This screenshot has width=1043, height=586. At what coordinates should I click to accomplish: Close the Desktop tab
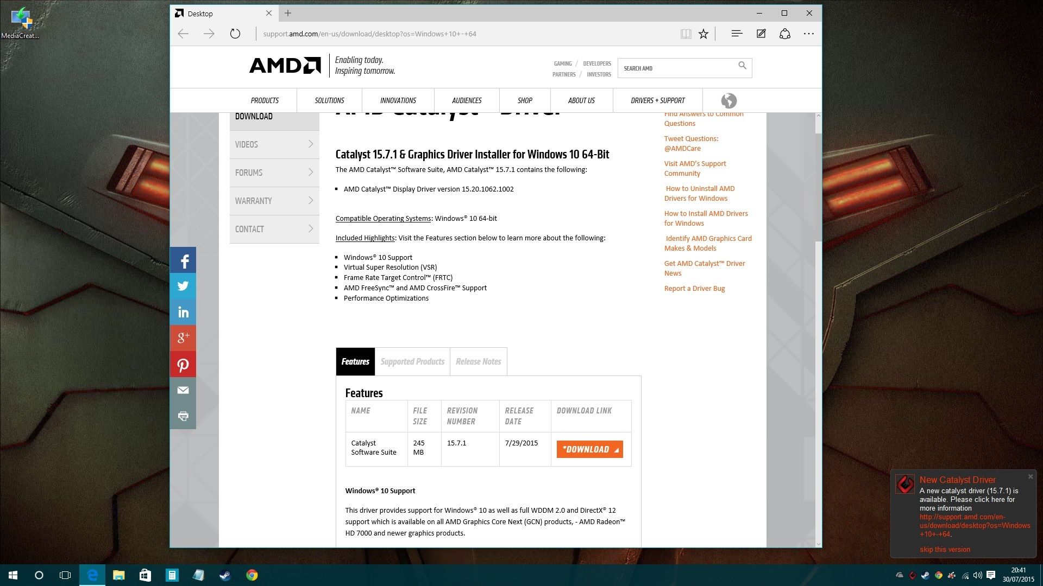click(268, 13)
